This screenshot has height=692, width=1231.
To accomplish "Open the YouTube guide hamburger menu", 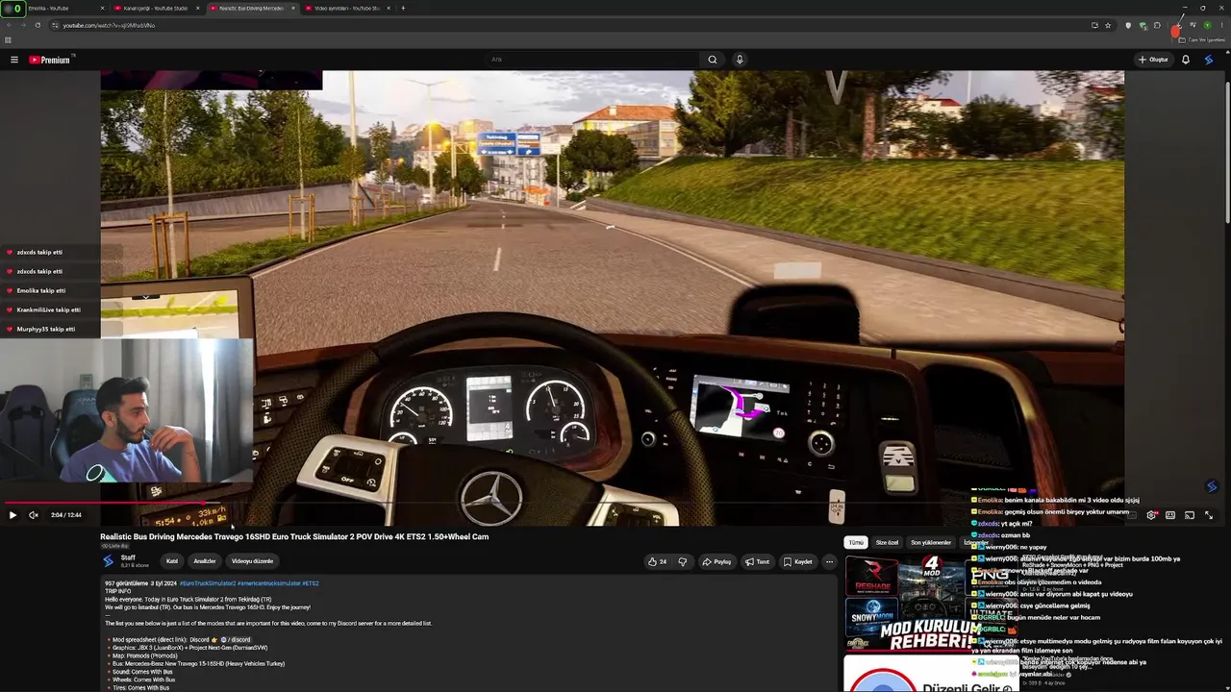I will pyautogui.click(x=14, y=60).
